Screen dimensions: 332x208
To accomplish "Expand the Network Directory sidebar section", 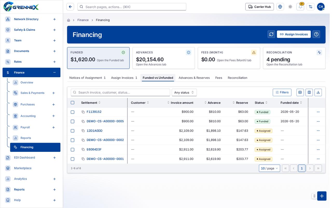I will point(54,19).
